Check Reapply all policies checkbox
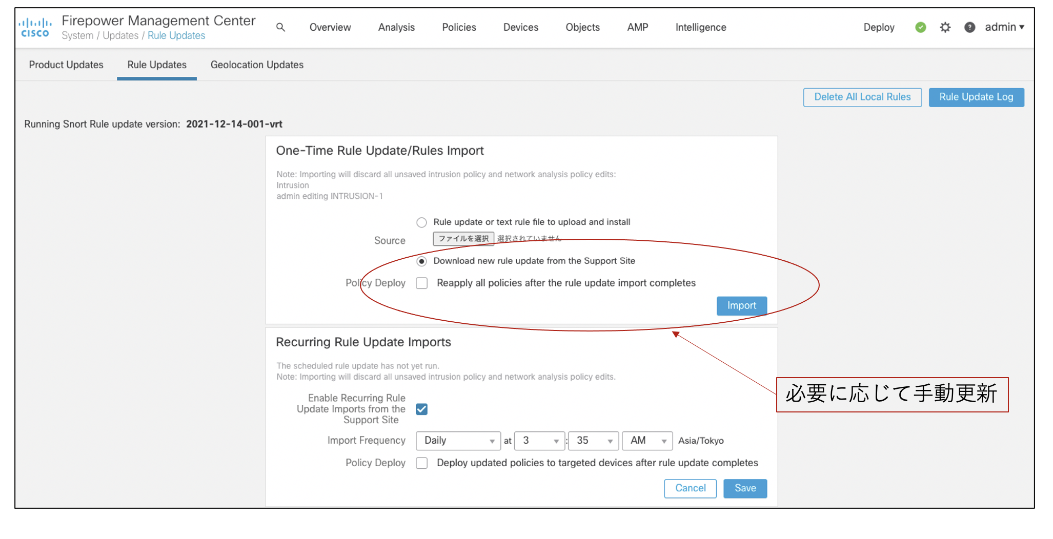Viewport: 1053px width, 539px height. 421,283
